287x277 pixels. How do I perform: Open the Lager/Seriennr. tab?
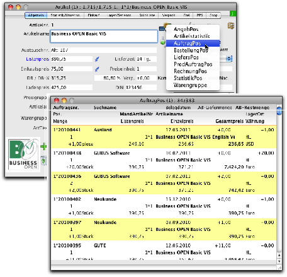(x=119, y=15)
